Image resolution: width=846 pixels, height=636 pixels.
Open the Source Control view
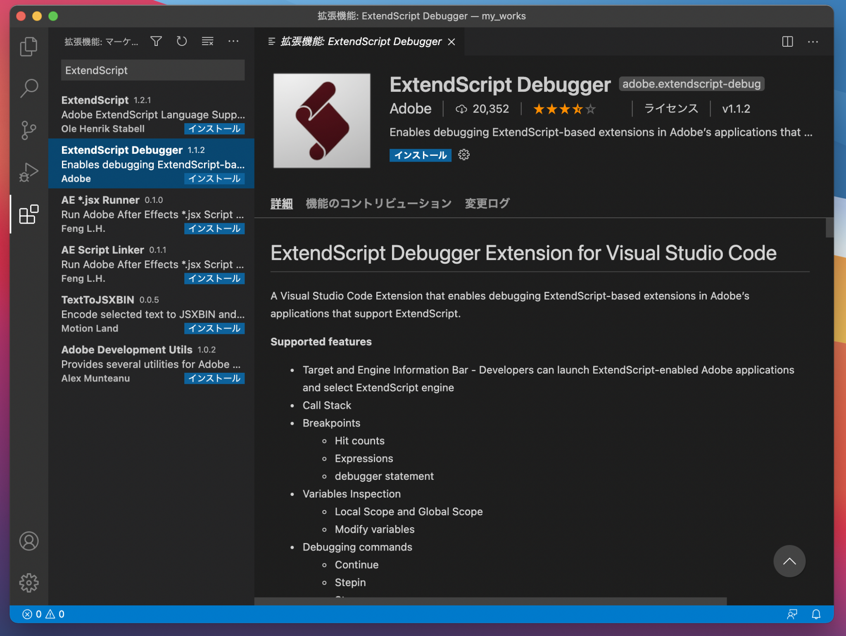(x=29, y=130)
